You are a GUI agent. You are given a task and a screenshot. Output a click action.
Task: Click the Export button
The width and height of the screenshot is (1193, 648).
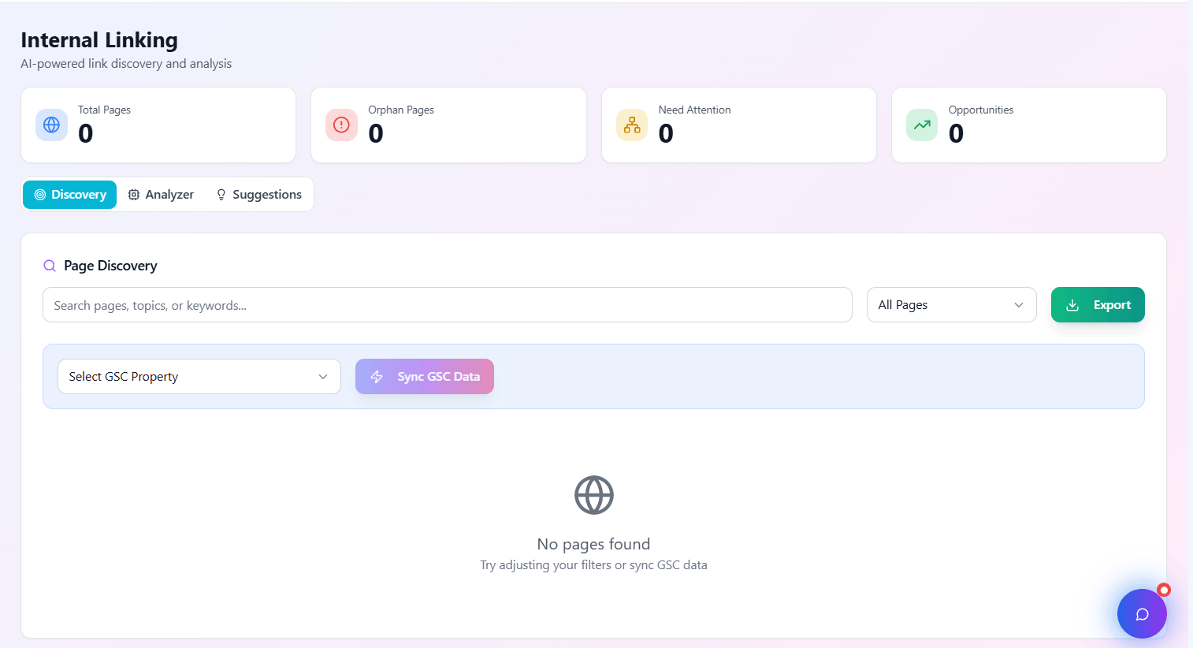coord(1098,304)
